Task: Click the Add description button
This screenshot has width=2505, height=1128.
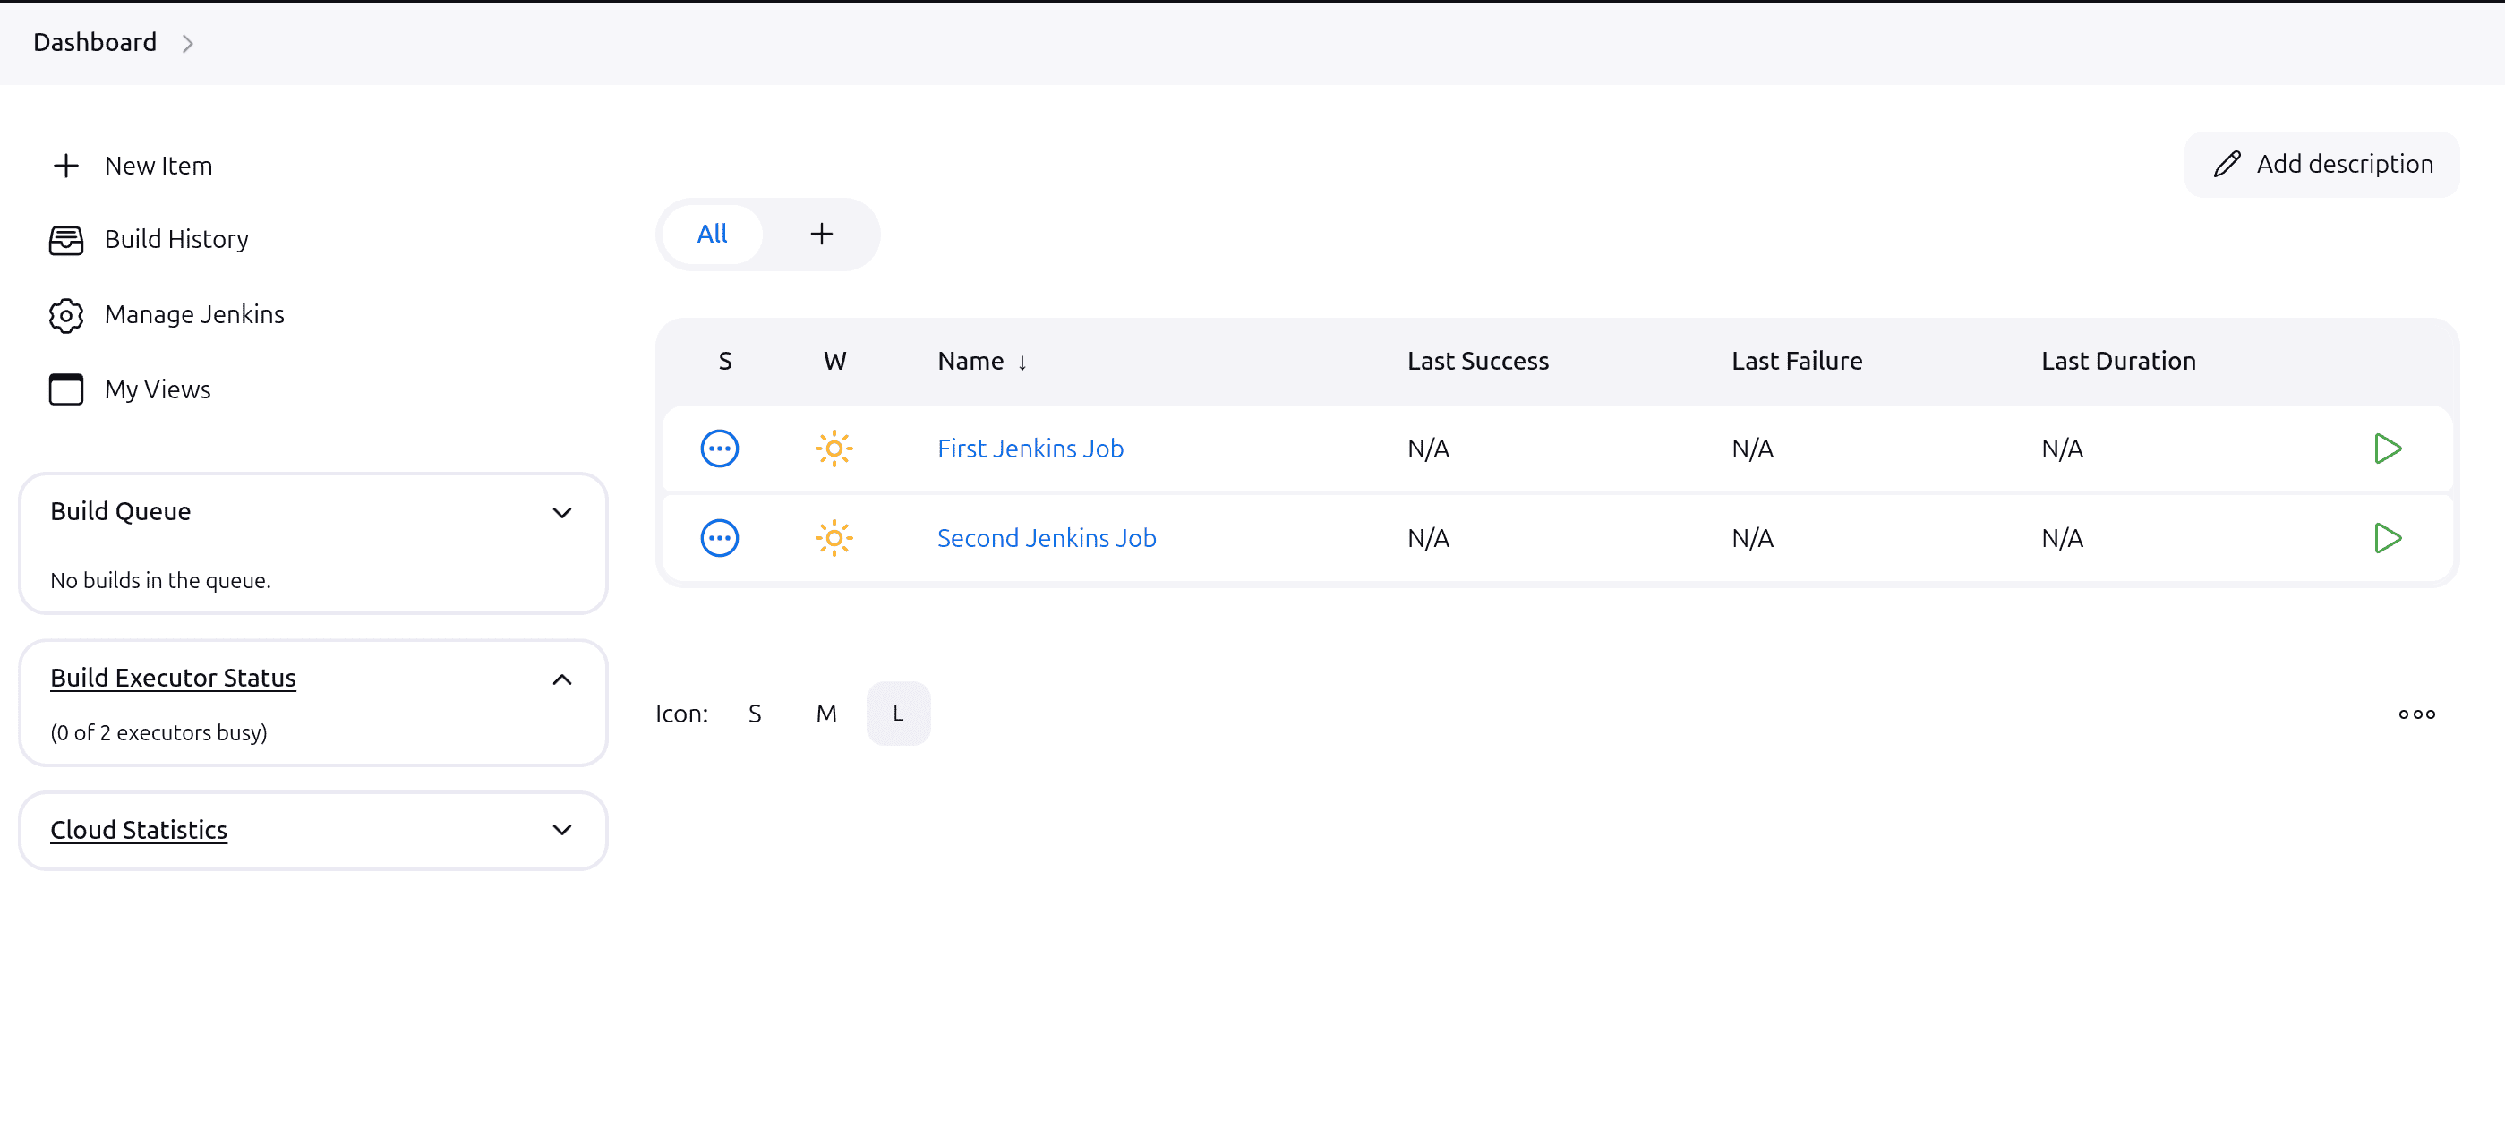Action: click(x=2321, y=165)
